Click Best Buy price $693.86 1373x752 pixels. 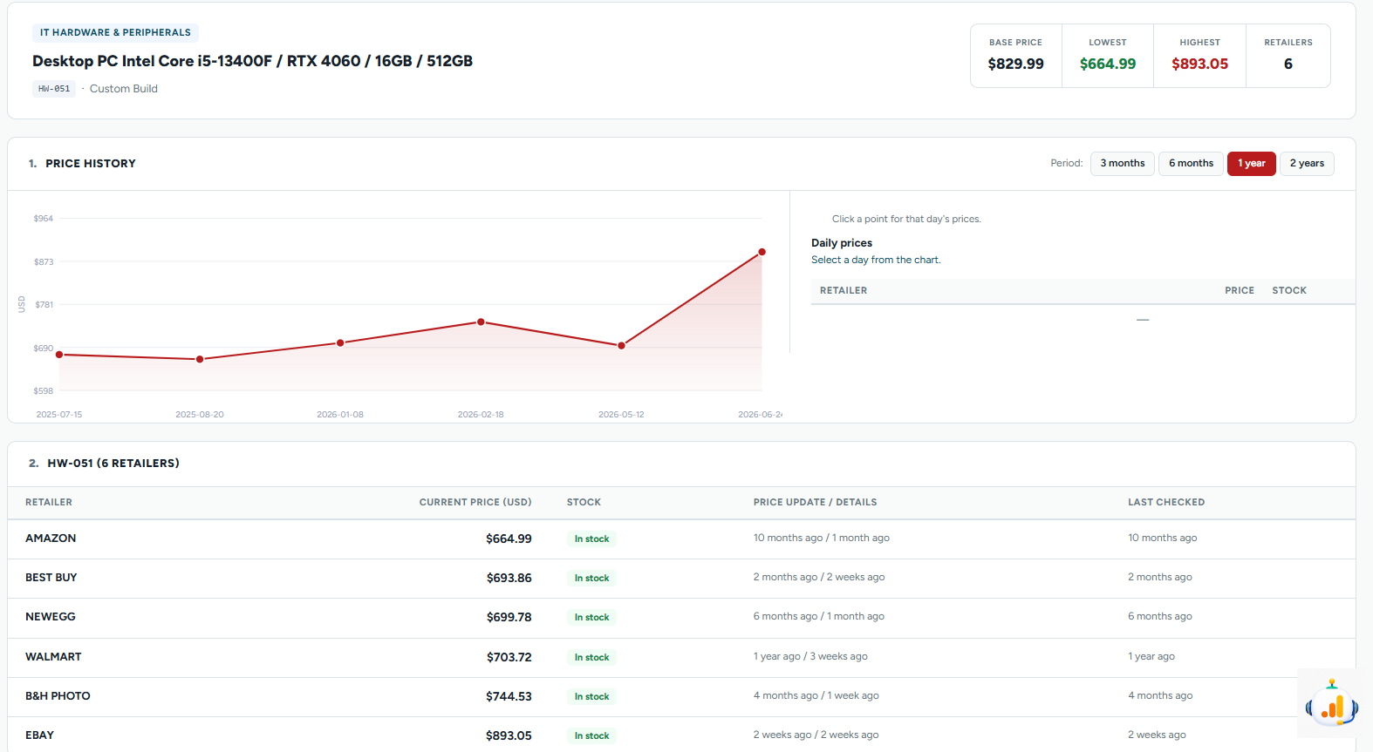(x=509, y=579)
